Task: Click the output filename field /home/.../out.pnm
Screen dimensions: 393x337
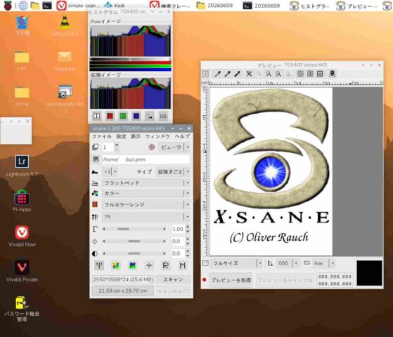Action: pyautogui.click(x=146, y=159)
